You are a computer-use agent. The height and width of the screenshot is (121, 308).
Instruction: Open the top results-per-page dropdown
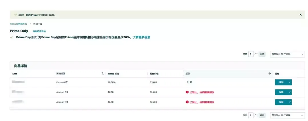(287, 54)
